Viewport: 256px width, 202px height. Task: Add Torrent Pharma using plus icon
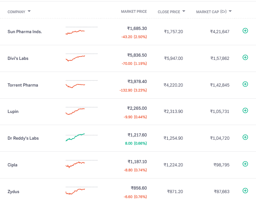[x=245, y=84]
